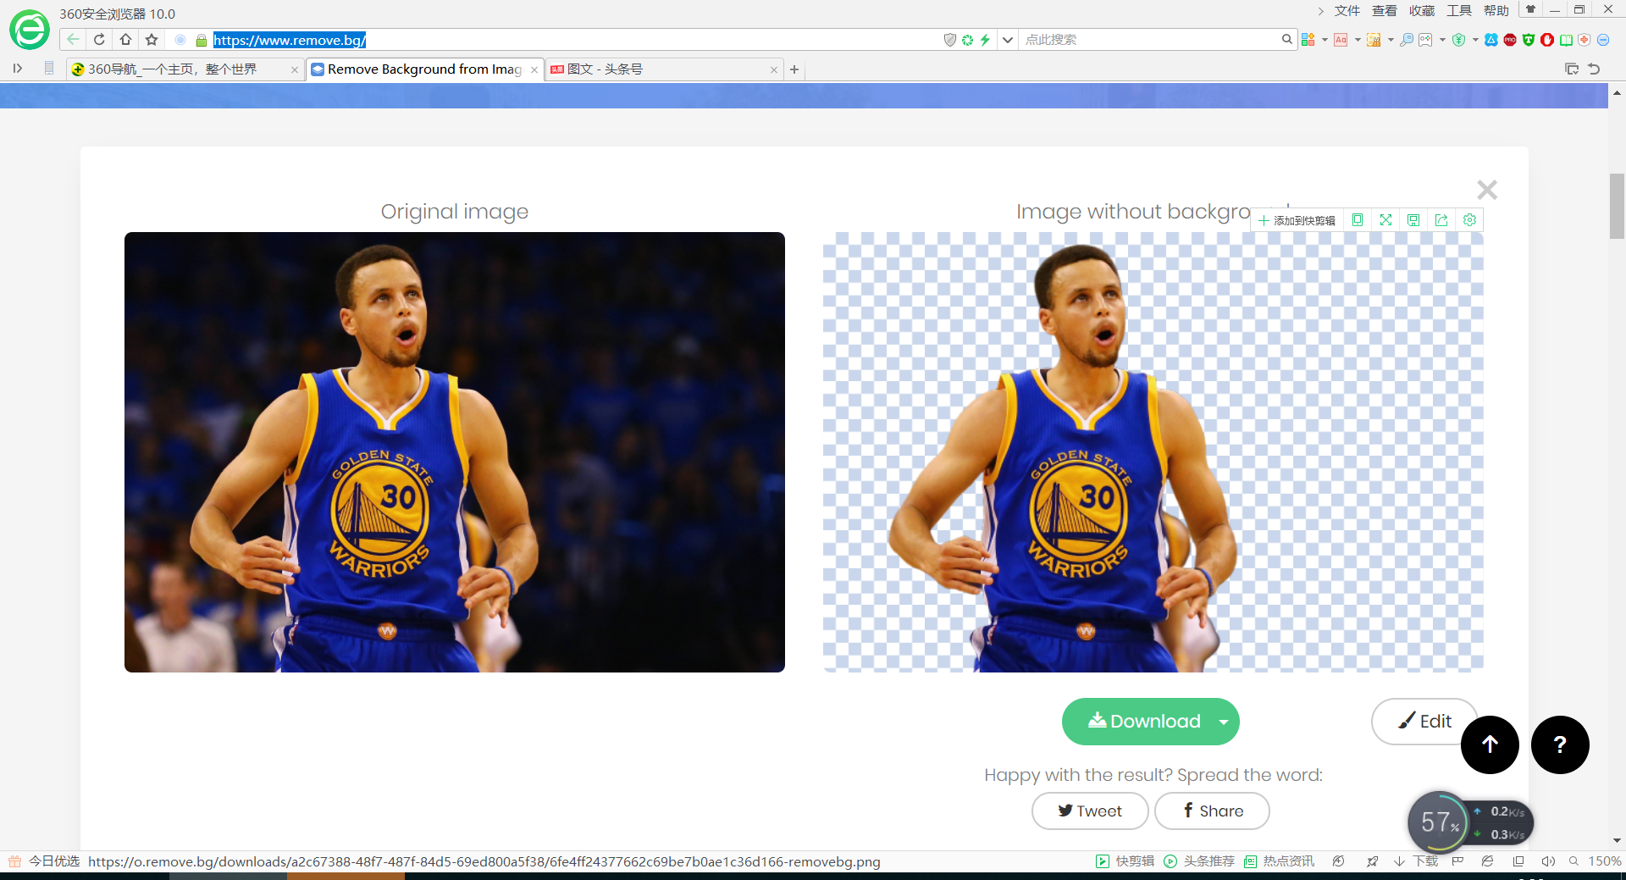Click the rocket accelerator icon in status bar
This screenshot has height=880, width=1626.
click(x=1372, y=861)
